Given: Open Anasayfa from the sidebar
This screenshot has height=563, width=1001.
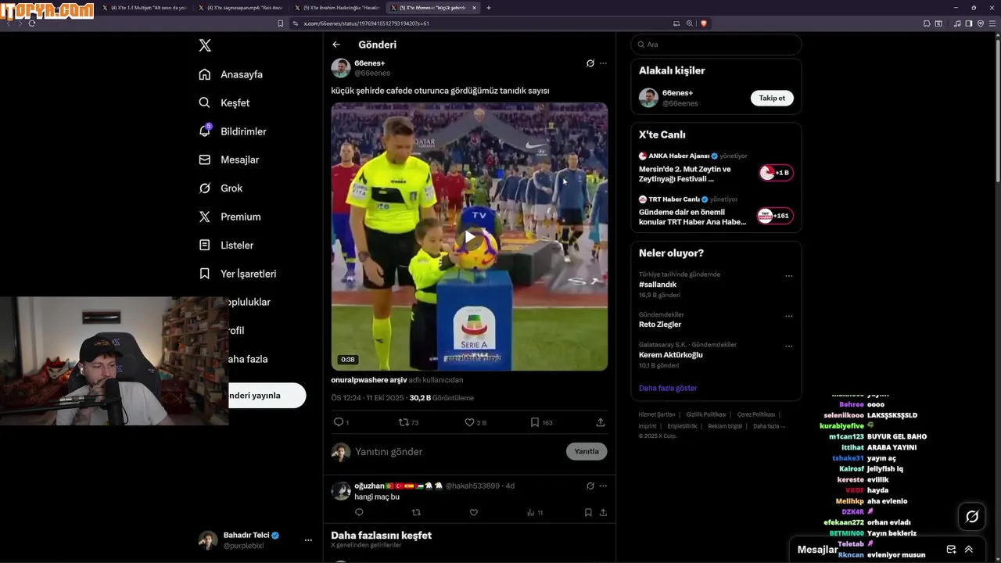Looking at the screenshot, I should click(x=231, y=74).
